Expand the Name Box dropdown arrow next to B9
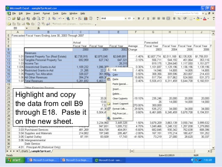 point(26,28)
